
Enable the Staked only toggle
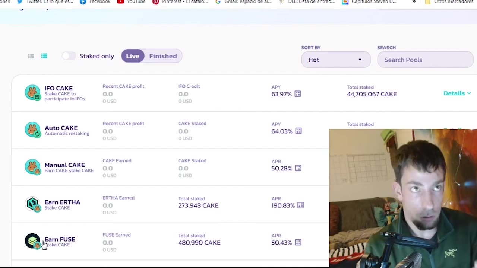(x=69, y=56)
